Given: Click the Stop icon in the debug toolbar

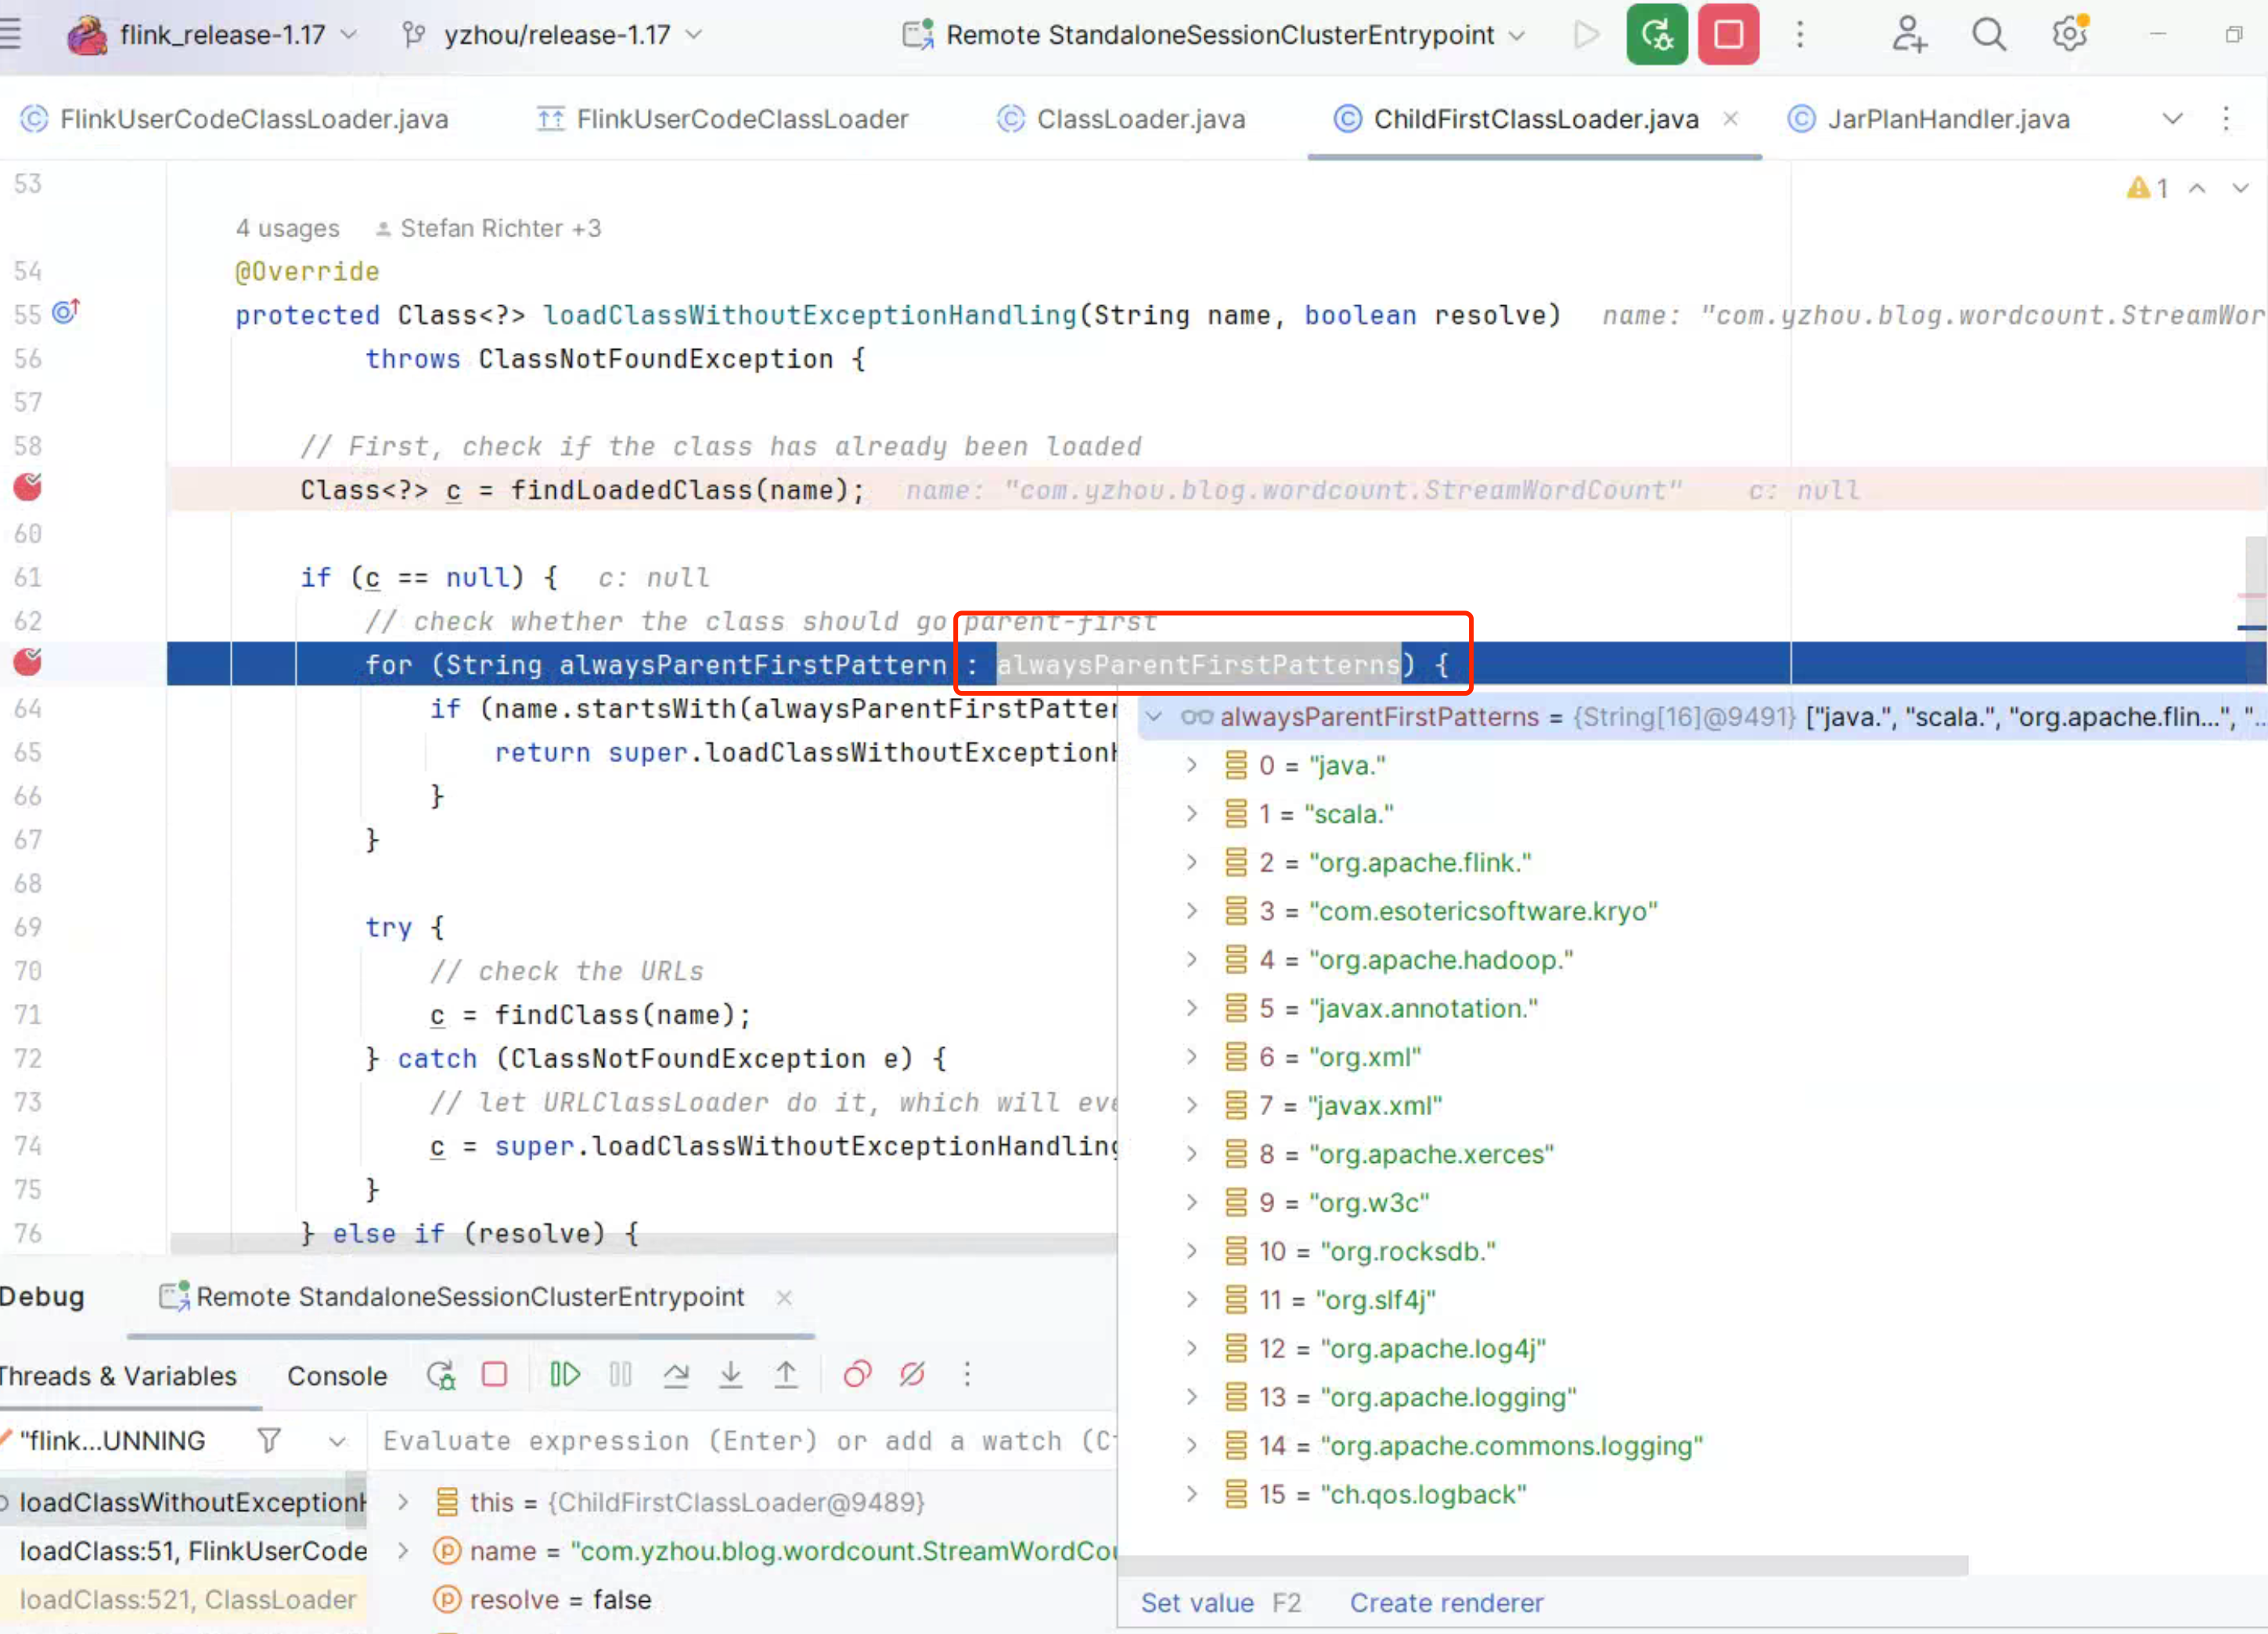Looking at the screenshot, I should pyautogui.click(x=494, y=1375).
